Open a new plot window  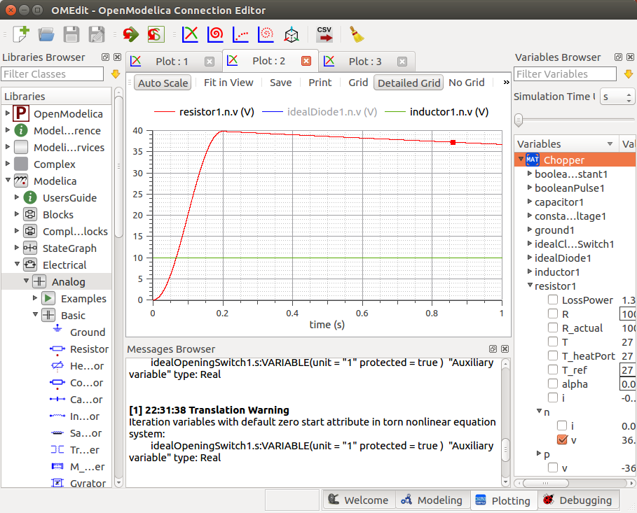[190, 34]
